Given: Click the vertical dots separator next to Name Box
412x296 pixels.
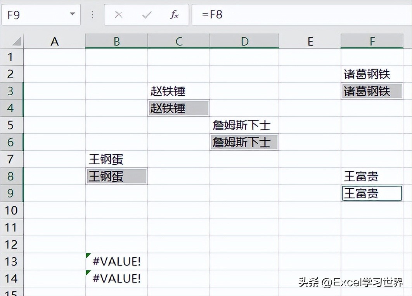Looking at the screenshot, I should coord(92,15).
